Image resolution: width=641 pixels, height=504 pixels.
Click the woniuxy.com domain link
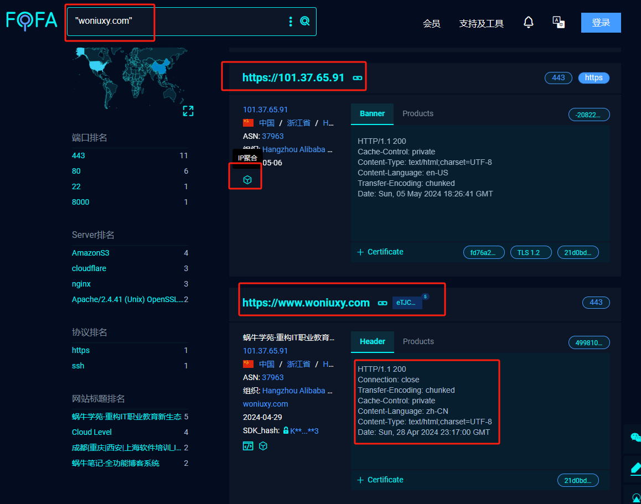pyautogui.click(x=265, y=404)
